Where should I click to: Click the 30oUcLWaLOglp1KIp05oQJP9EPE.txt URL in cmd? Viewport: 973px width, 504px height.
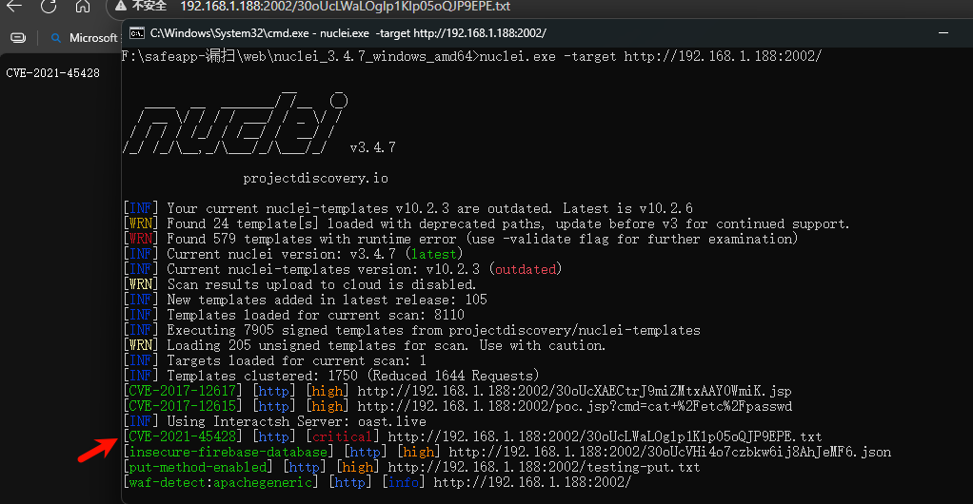point(605,436)
